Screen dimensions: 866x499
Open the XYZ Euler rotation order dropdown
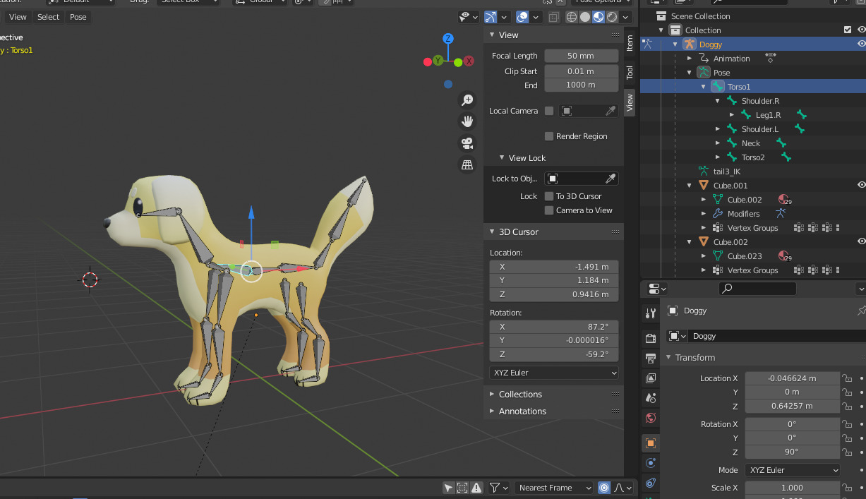click(553, 372)
